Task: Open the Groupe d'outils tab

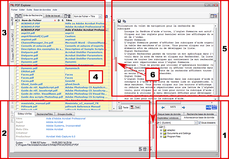Action: point(65,114)
